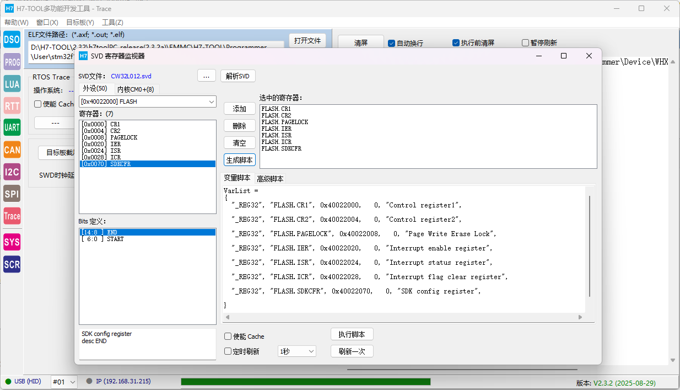Click the 打开文件 button
The height and width of the screenshot is (390, 680).
tap(307, 41)
